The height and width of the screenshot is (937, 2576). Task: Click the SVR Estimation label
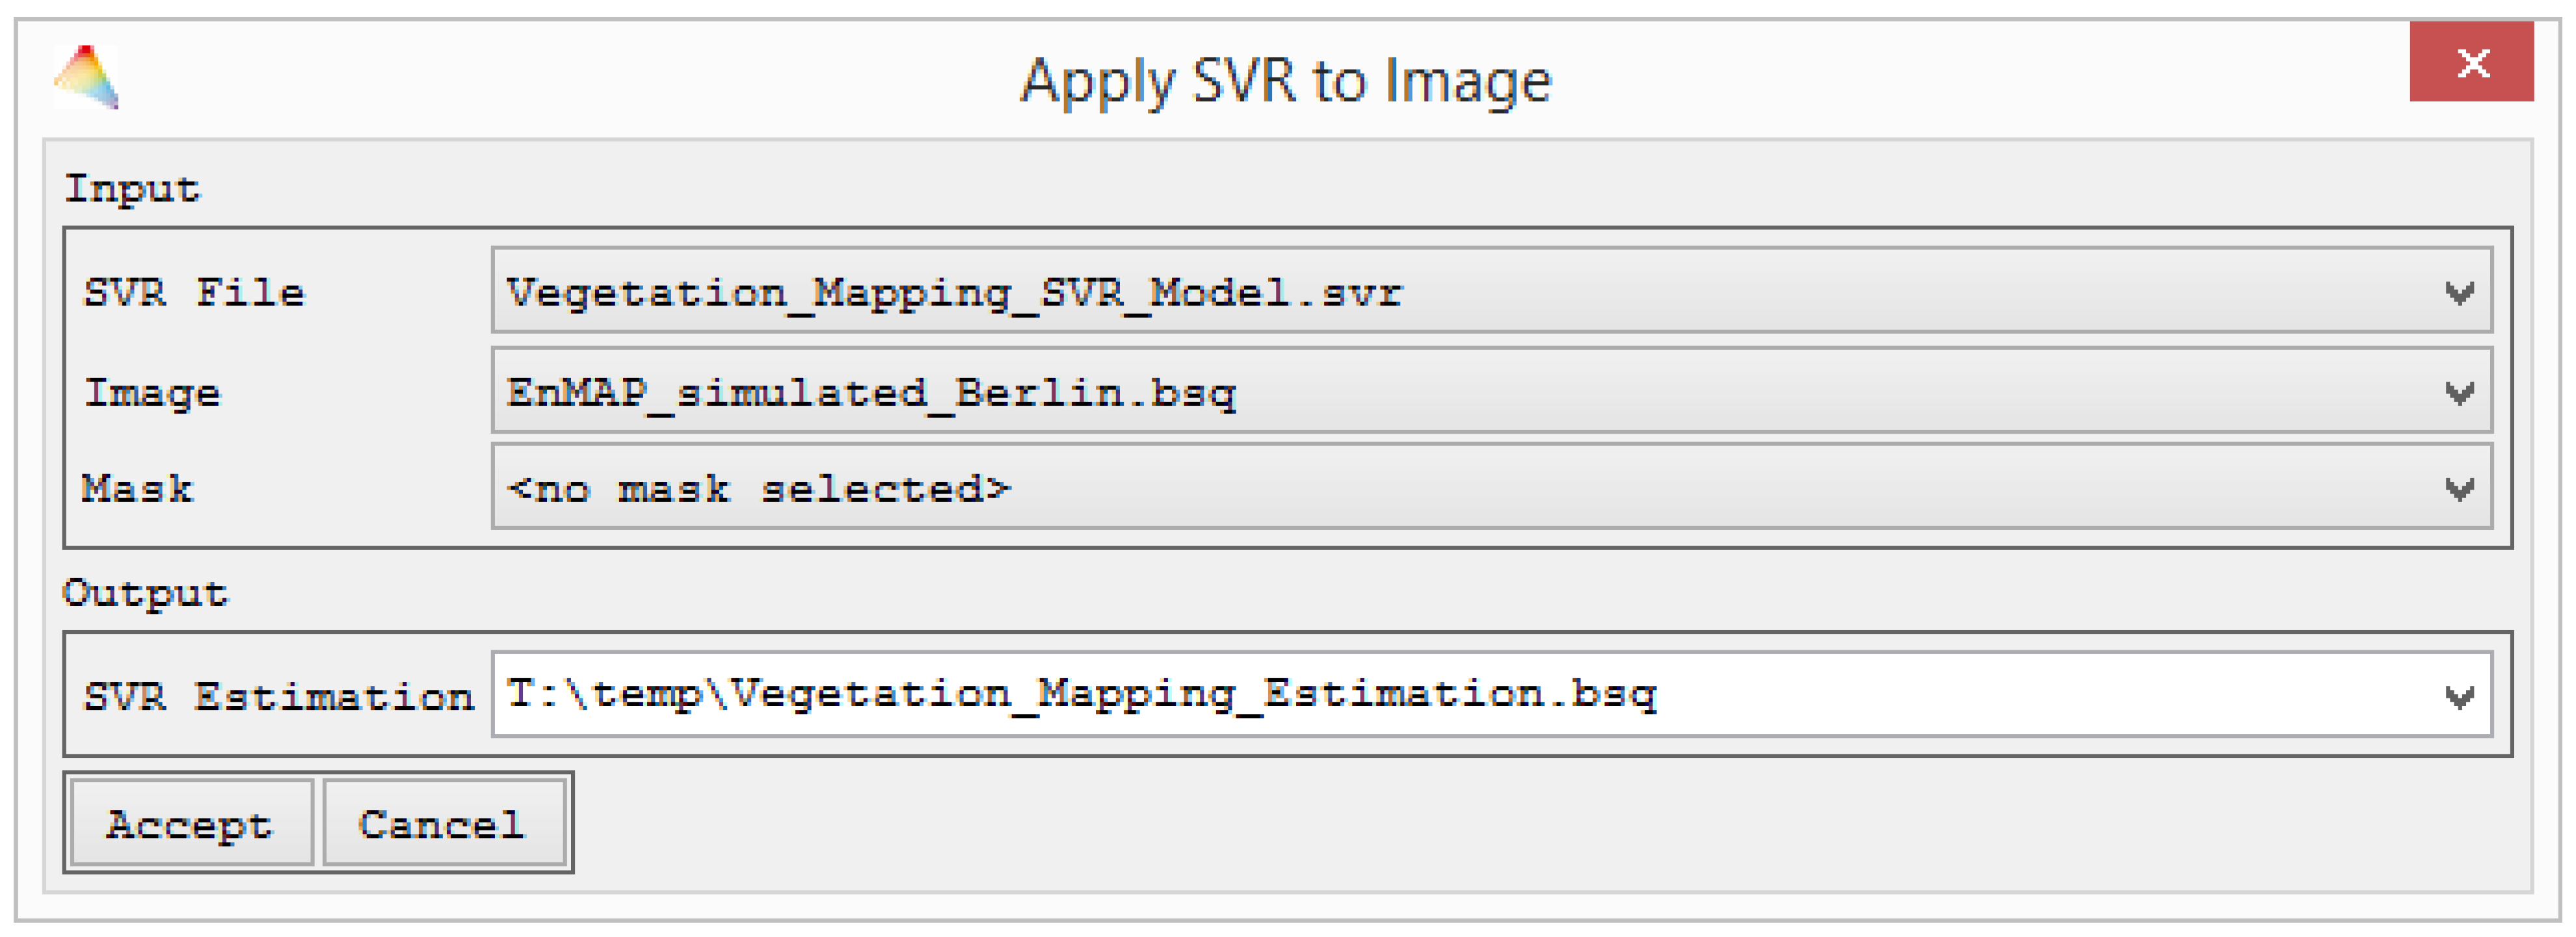[x=278, y=696]
